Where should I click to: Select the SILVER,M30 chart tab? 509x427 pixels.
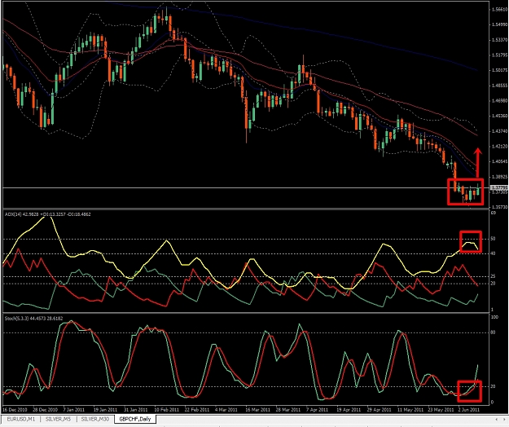click(95, 419)
